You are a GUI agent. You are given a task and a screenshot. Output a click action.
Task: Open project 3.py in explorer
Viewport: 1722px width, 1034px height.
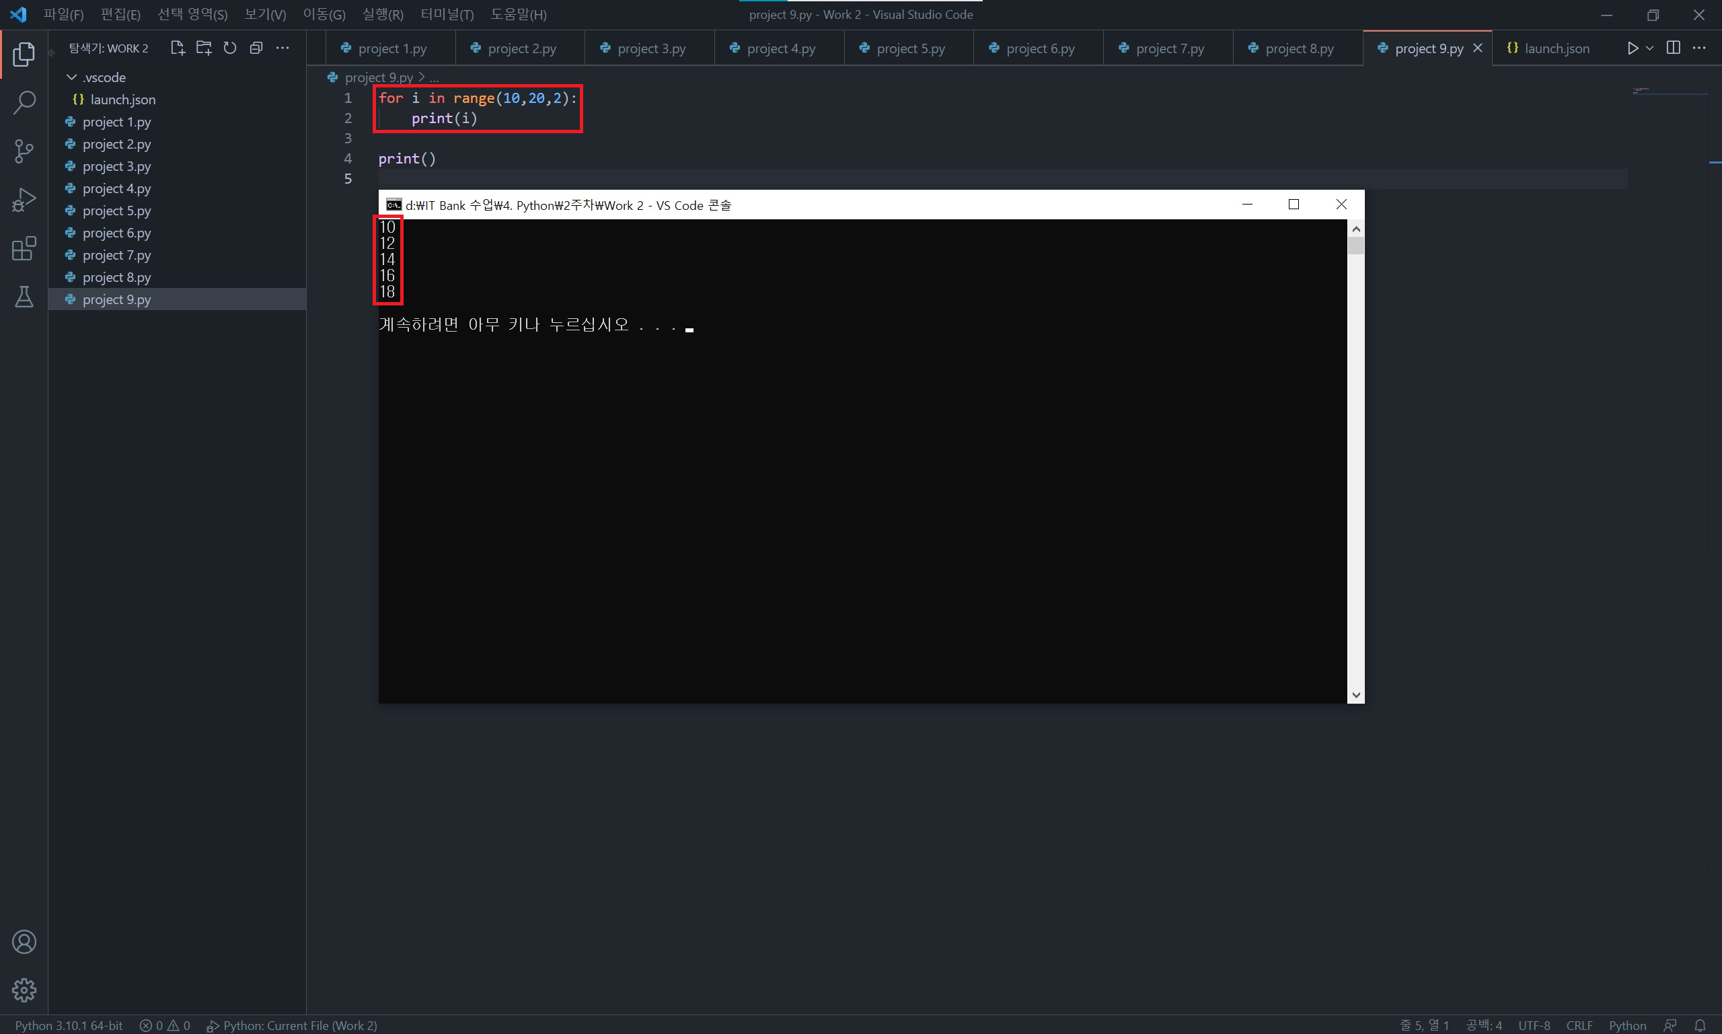116,167
